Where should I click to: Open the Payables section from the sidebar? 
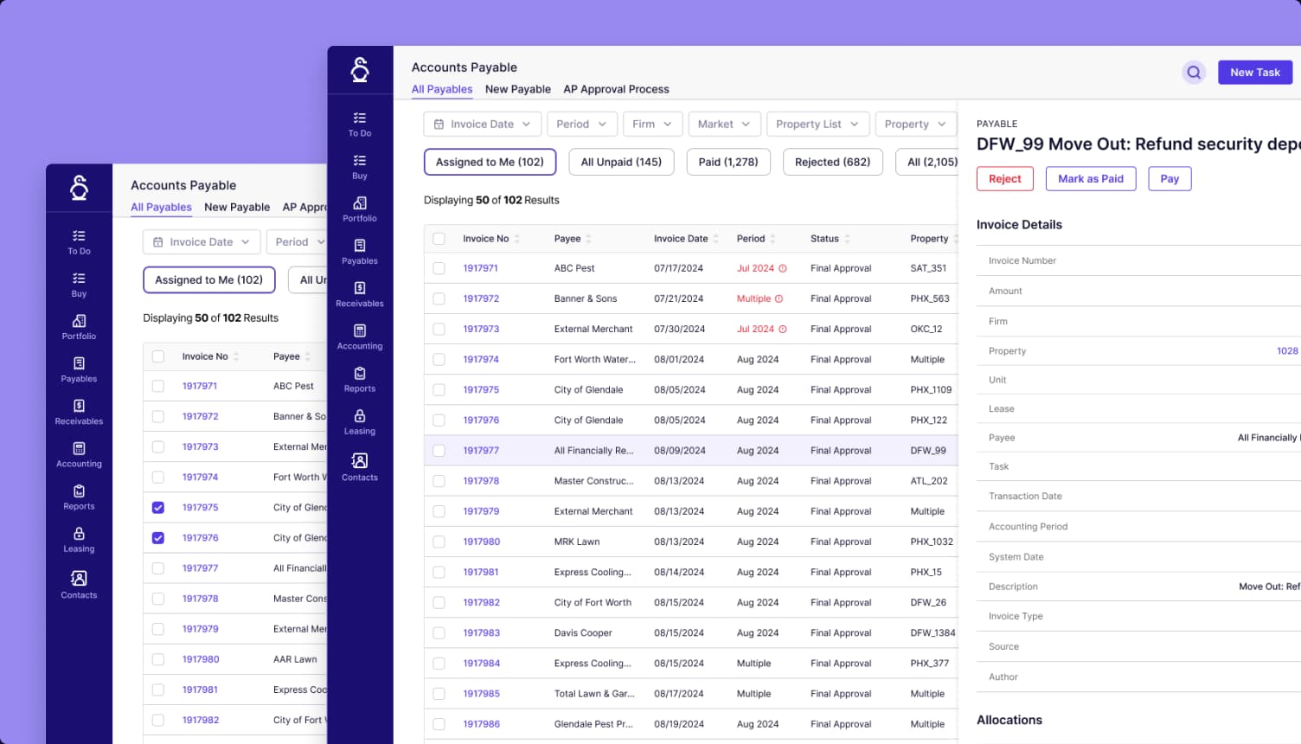pyautogui.click(x=359, y=250)
